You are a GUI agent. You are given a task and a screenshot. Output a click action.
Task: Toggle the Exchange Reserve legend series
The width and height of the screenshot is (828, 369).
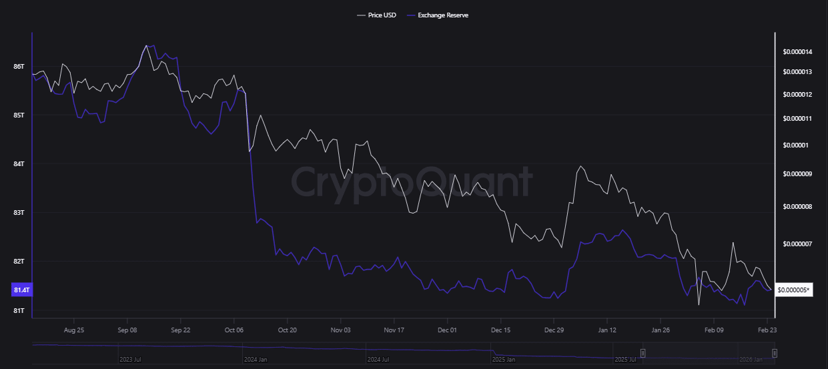[443, 15]
